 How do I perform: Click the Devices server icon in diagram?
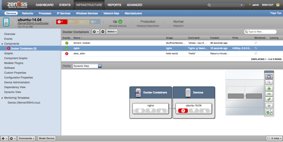click(188, 93)
